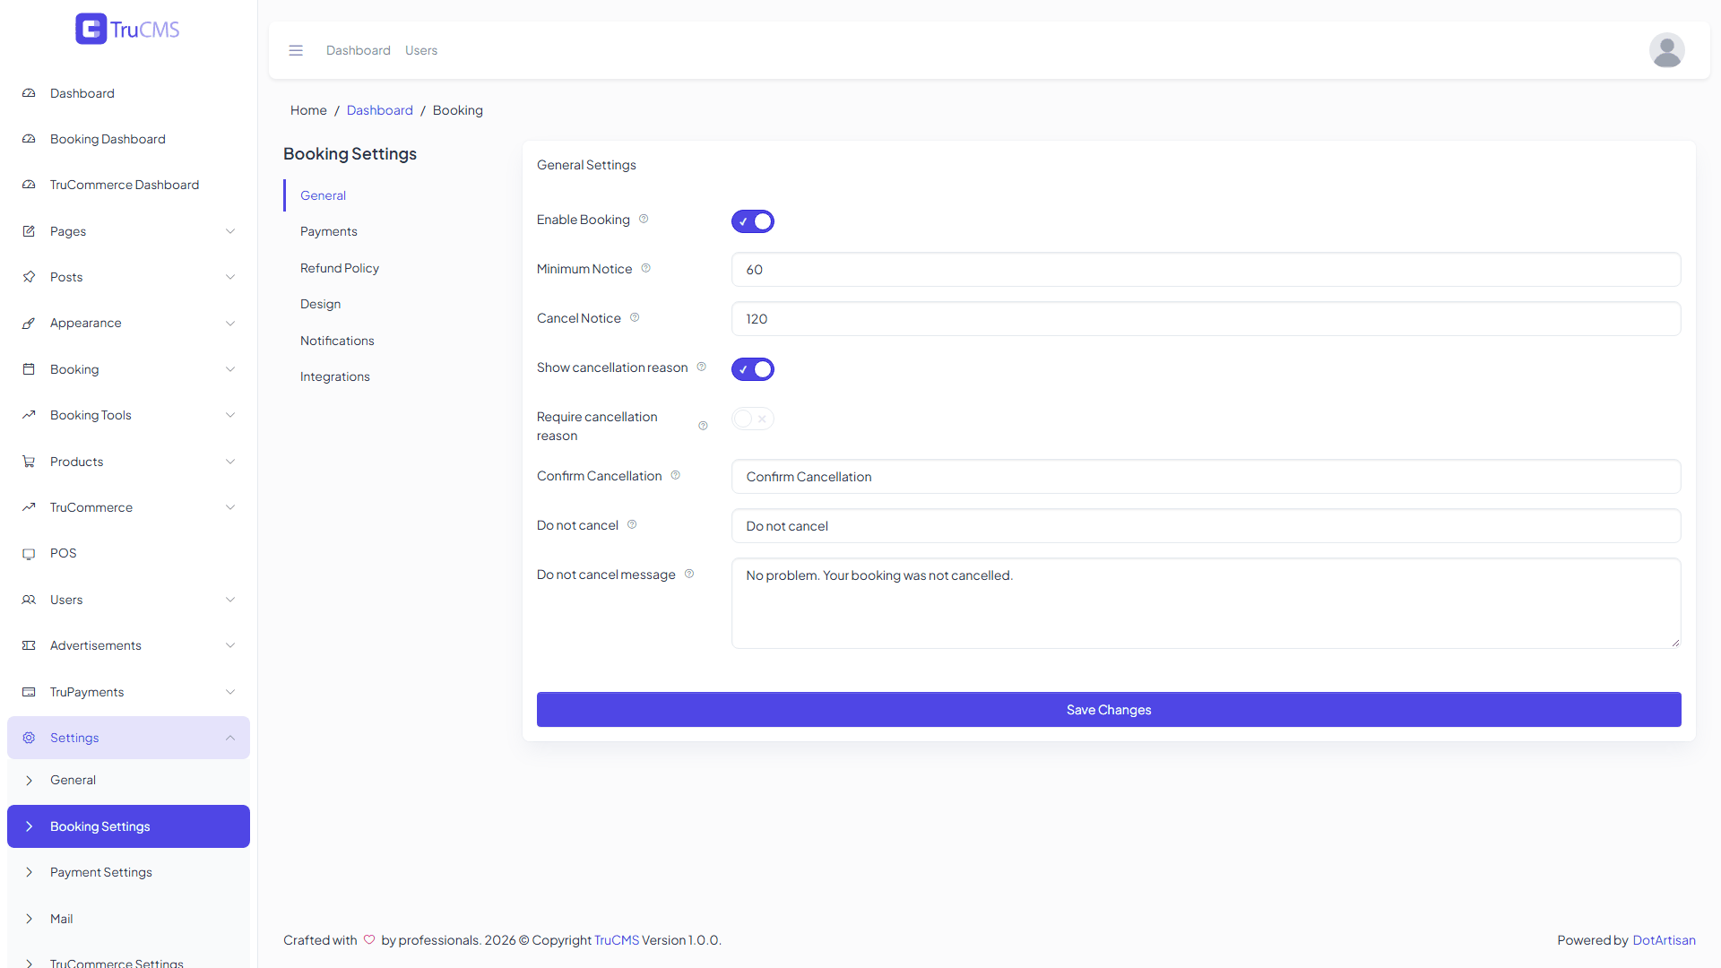
Task: Click the Booking calendar icon in sidebar
Action: pos(29,369)
